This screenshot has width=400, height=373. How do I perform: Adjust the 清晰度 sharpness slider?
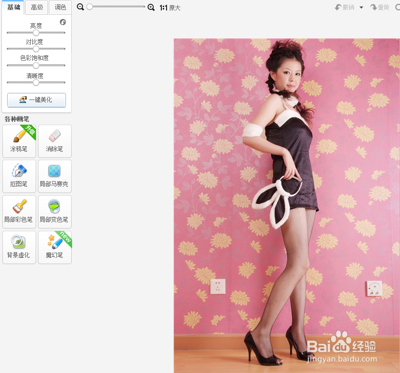click(x=36, y=82)
